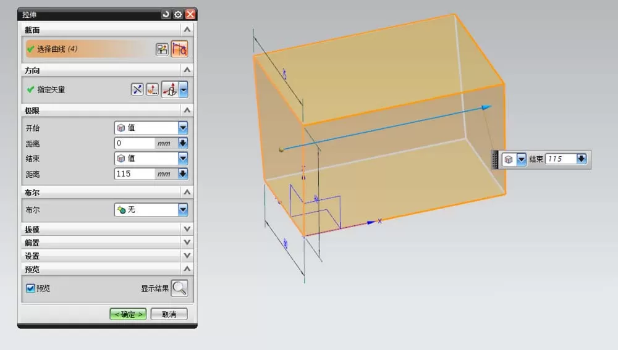The width and height of the screenshot is (618, 350).
Task: Click the 取消 button
Action: [x=169, y=314]
